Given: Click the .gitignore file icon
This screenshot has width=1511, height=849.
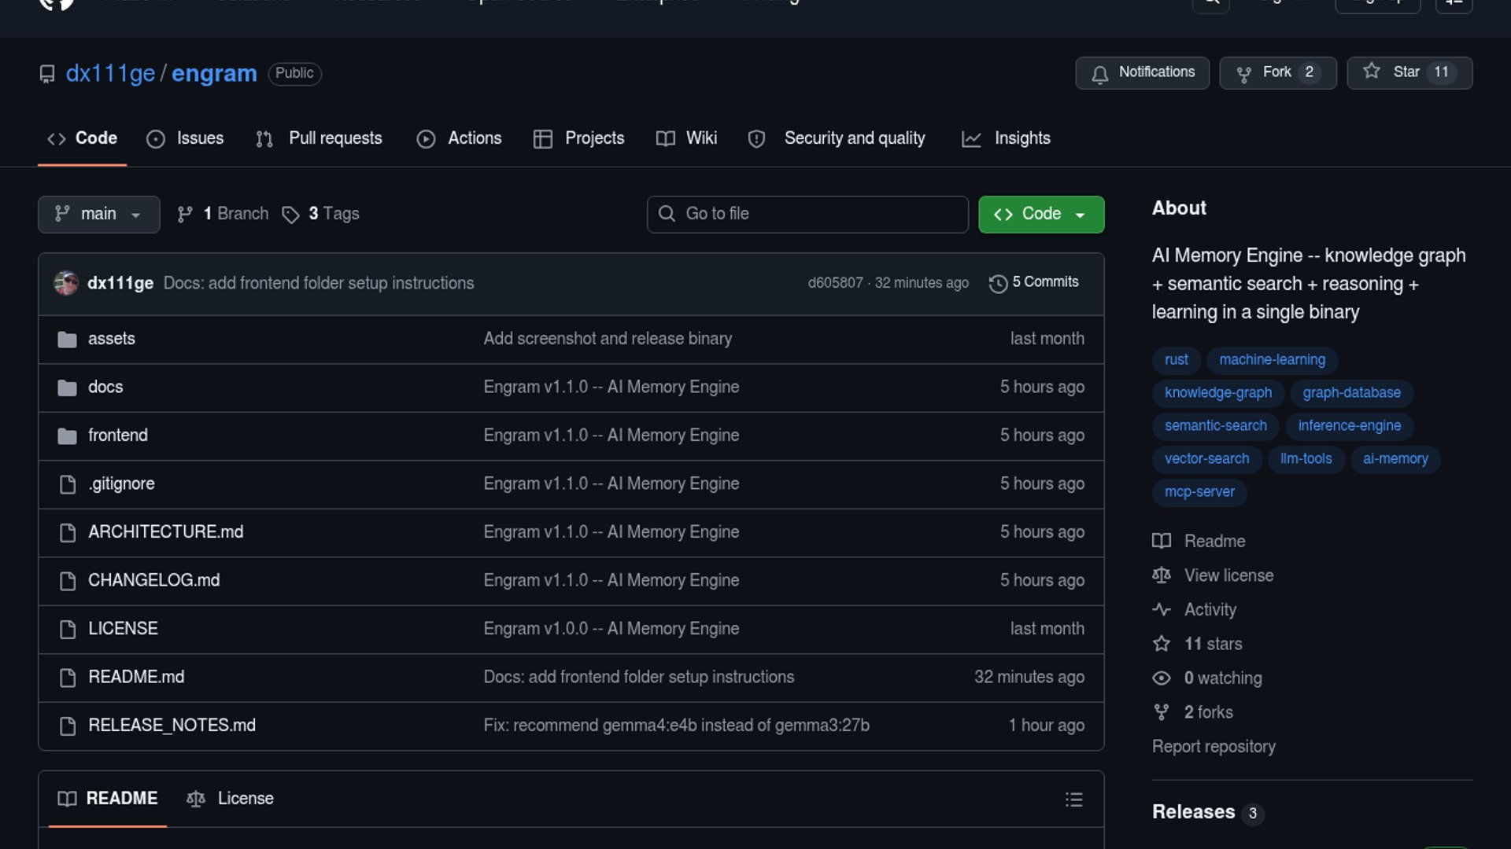Looking at the screenshot, I should pyautogui.click(x=68, y=484).
